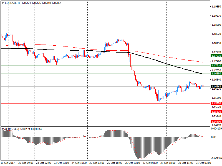Click the 31 Oct 03:00 time axis label
Viewport: 222px width, 166px height.
coord(203,163)
